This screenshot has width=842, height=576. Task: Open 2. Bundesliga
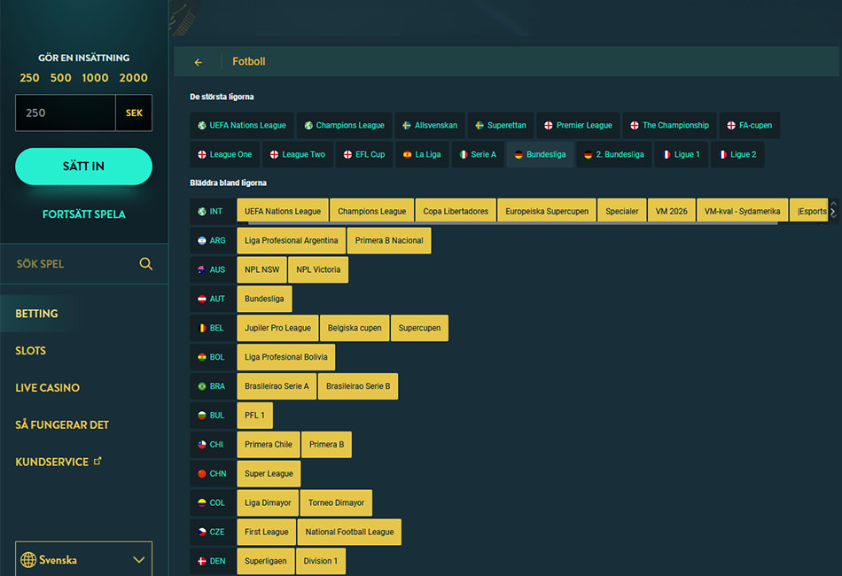tap(614, 154)
